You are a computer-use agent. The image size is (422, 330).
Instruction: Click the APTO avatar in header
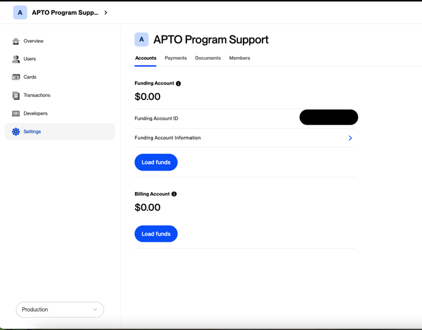pos(20,12)
